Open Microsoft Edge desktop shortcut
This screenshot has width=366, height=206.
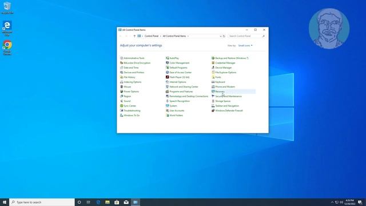pyautogui.click(x=7, y=28)
